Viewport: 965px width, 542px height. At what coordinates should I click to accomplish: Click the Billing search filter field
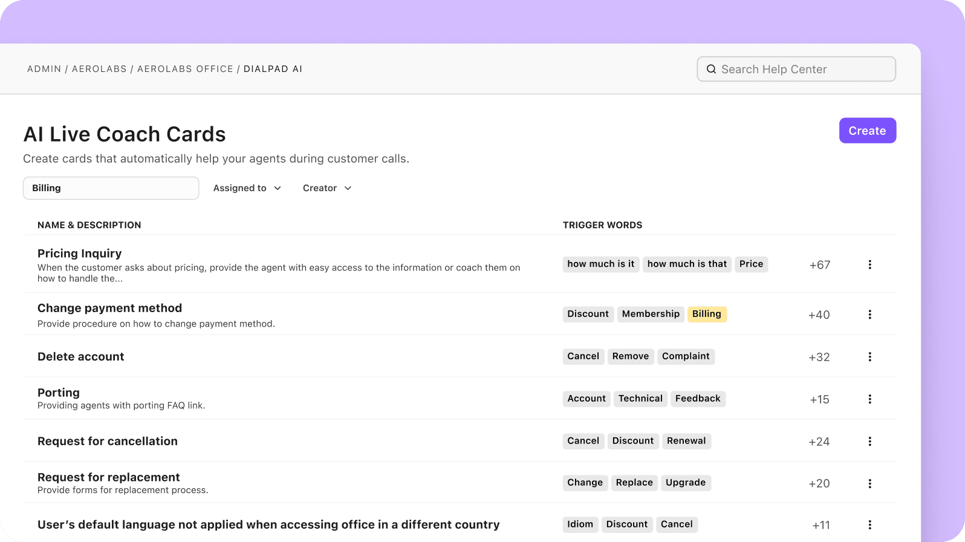click(111, 188)
